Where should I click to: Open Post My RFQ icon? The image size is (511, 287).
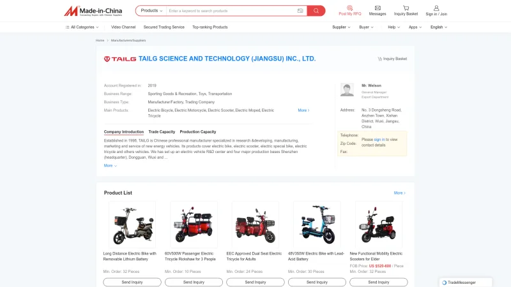(x=349, y=8)
